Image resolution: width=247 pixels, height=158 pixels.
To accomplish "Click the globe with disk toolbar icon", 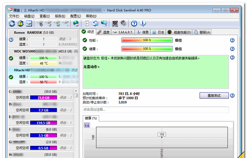I will (76, 24).
